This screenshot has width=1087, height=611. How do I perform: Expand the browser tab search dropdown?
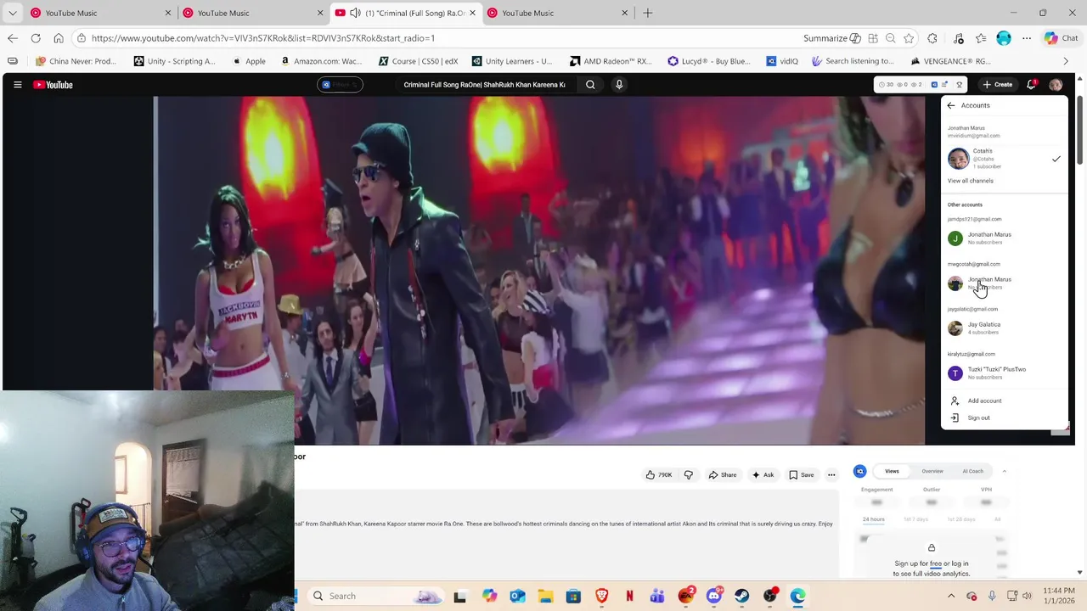(13, 13)
